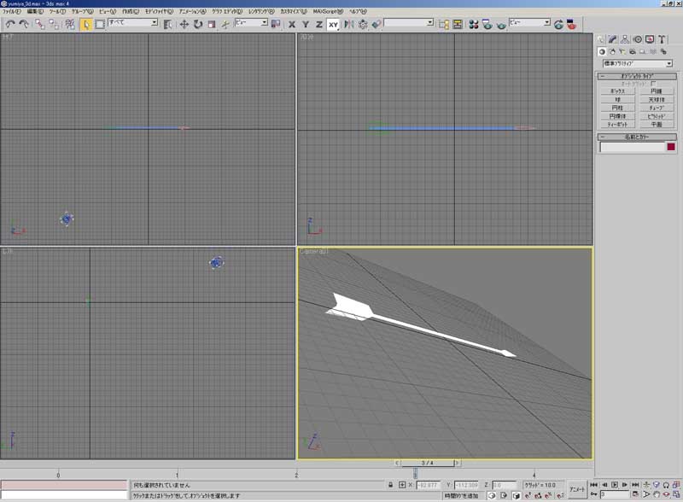Open the render type dropdown near teapots
The height and width of the screenshot is (502, 683).
(x=530, y=22)
